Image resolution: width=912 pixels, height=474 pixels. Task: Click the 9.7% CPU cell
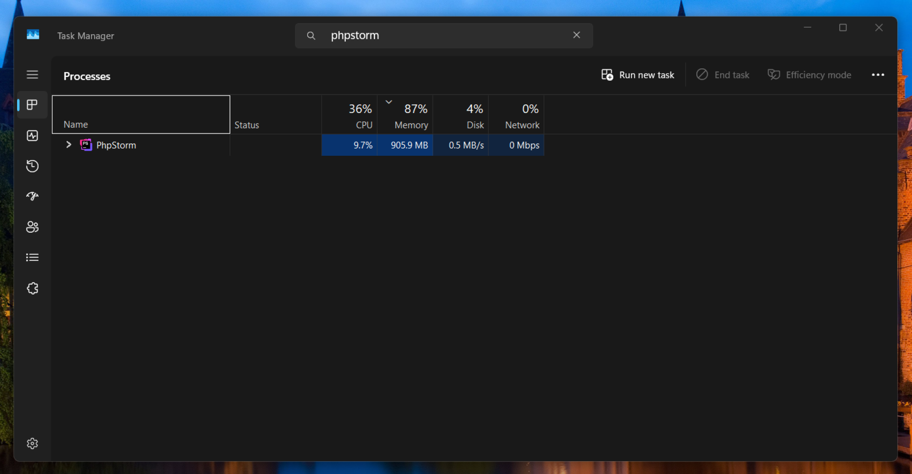(350, 145)
